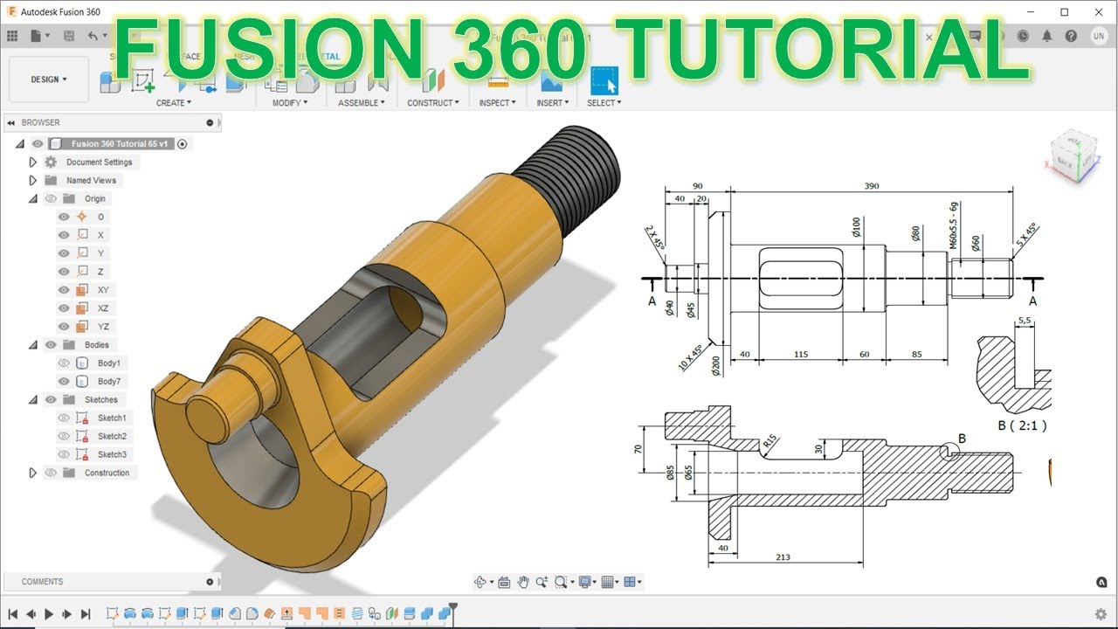The width and height of the screenshot is (1118, 629).
Task: Open the Help question mark icon
Action: point(1071,36)
